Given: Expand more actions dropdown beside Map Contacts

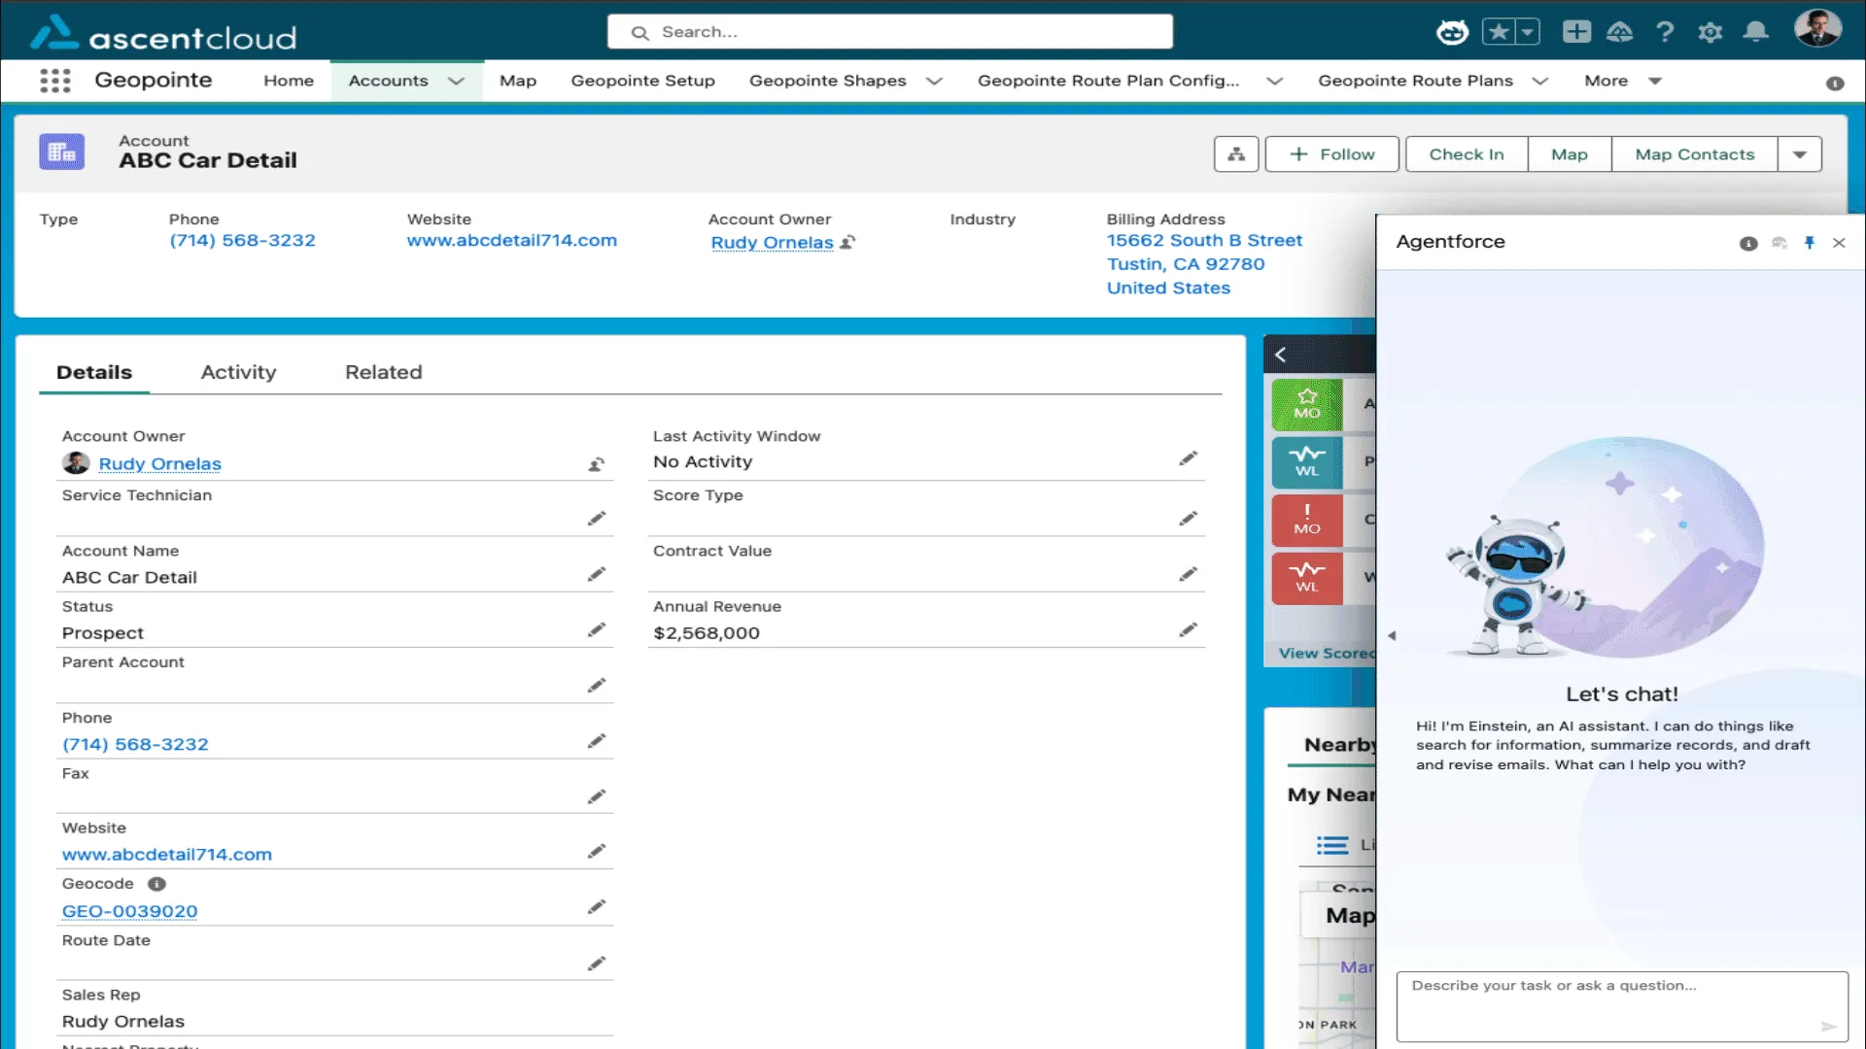Looking at the screenshot, I should (1799, 154).
